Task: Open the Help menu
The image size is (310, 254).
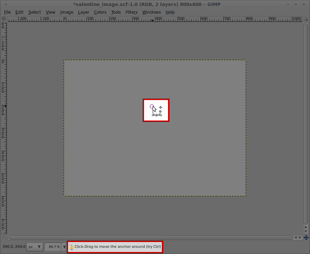Action: [x=170, y=12]
